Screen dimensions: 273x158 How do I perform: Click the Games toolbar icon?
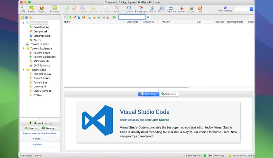181,8
